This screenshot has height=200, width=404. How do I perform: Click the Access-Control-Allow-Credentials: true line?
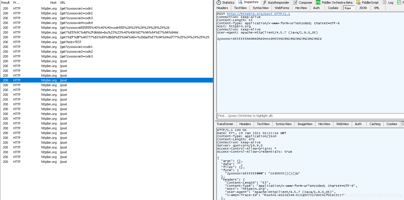254,152
